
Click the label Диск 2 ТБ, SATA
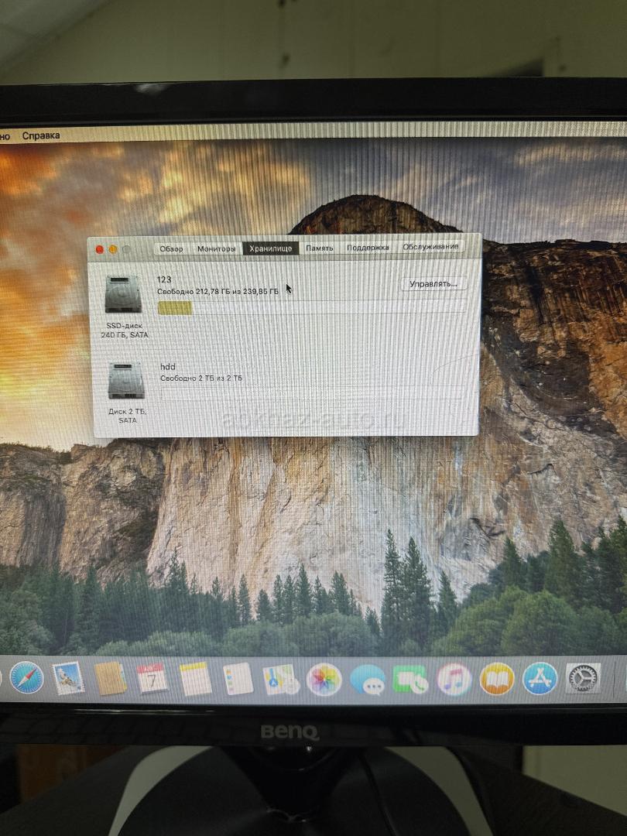[x=128, y=416]
